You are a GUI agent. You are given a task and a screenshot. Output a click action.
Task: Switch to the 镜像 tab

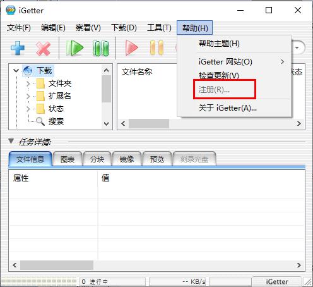(127, 159)
